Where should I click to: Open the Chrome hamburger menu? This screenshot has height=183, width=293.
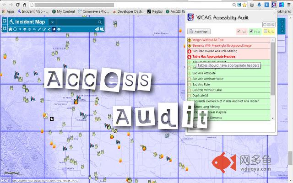tap(289, 5)
